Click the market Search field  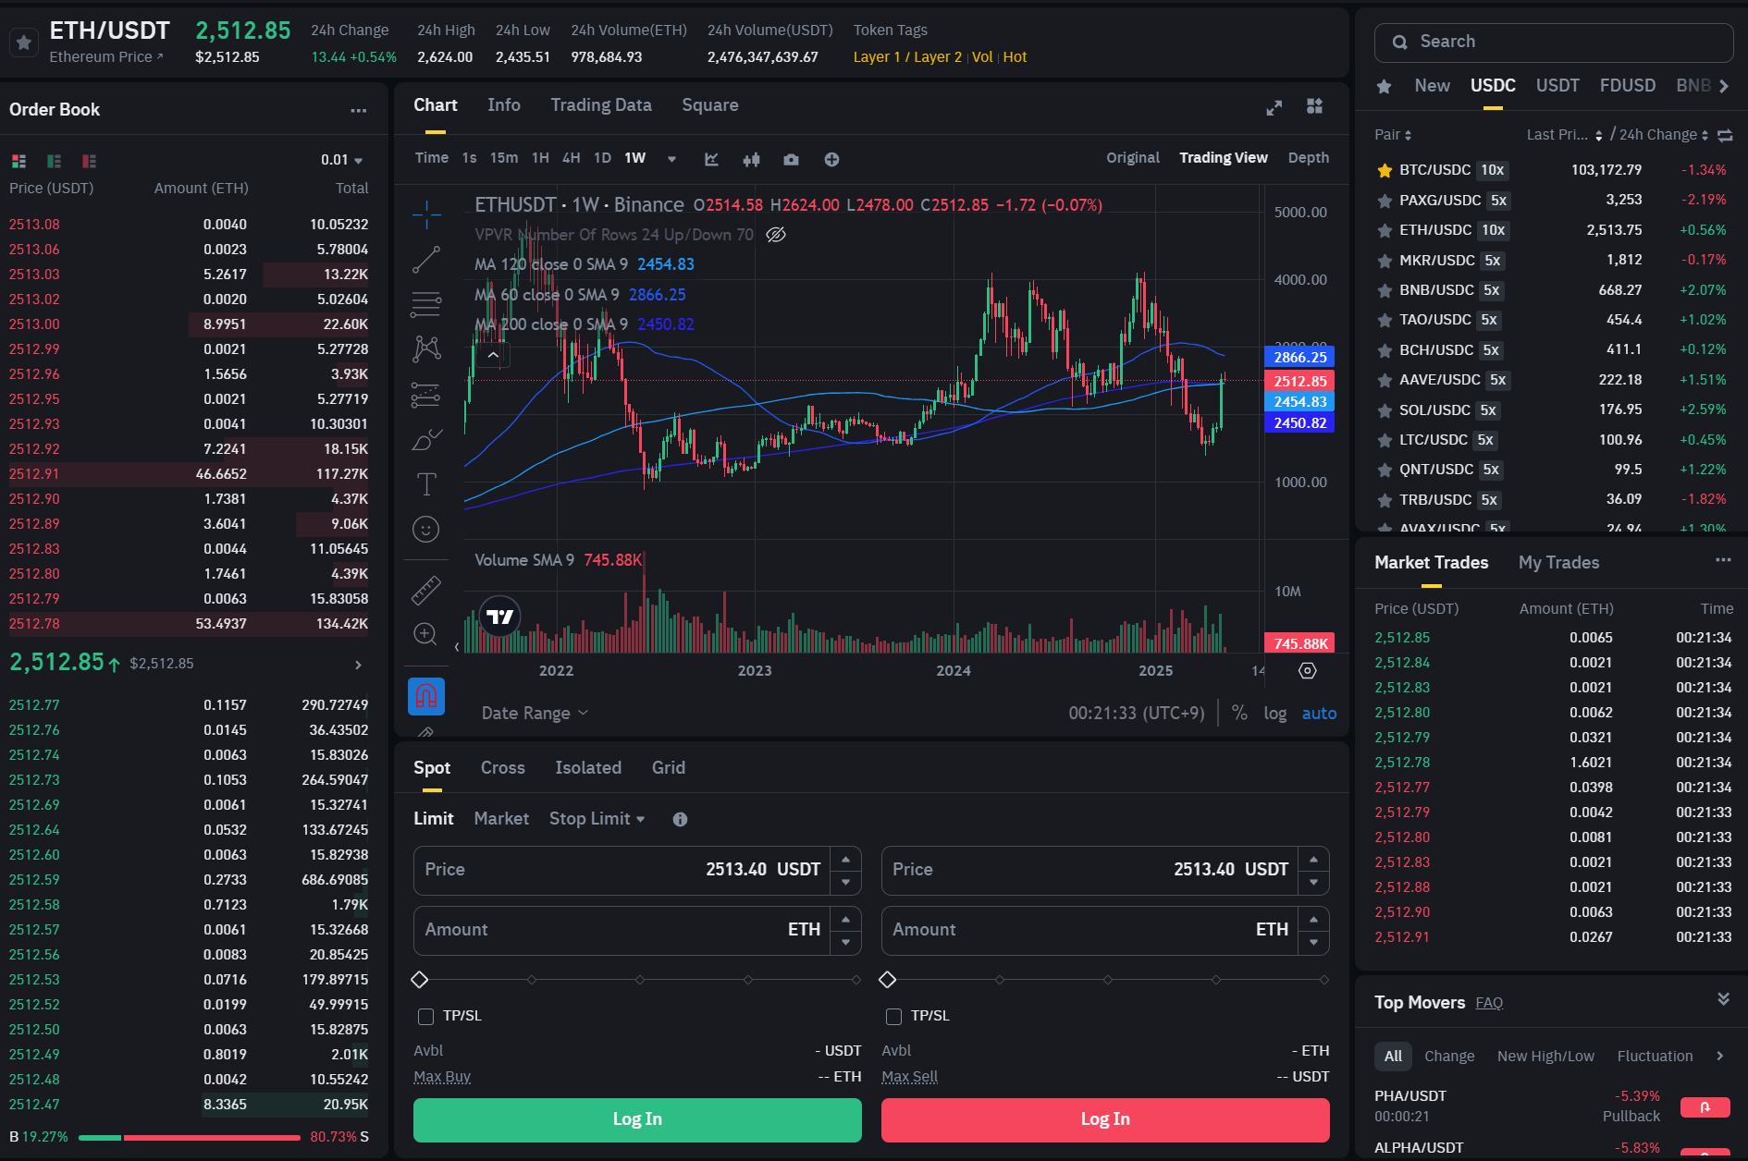click(x=1554, y=43)
